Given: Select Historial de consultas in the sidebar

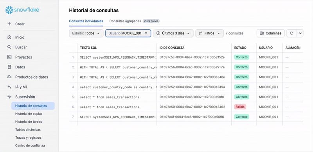Looking at the screenshot, I should click(33, 106).
